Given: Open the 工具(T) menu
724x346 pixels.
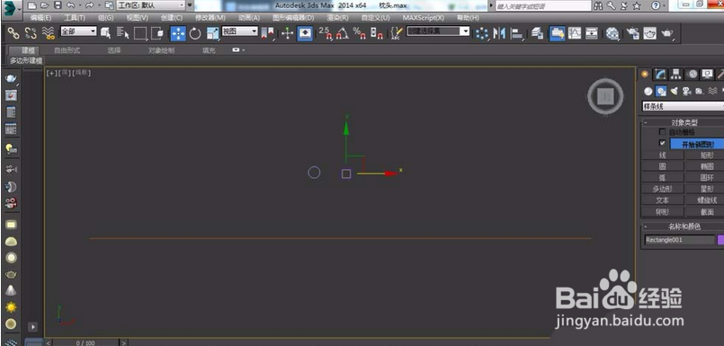Looking at the screenshot, I should tap(75, 18).
